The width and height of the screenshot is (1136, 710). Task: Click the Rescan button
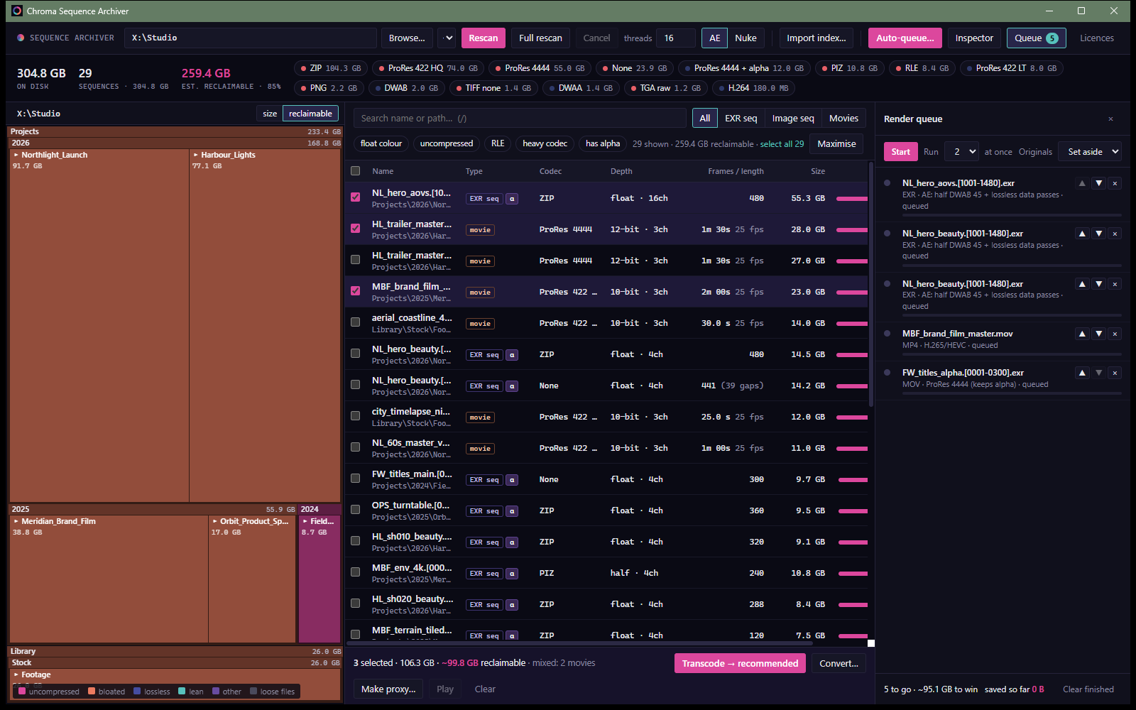coord(484,38)
